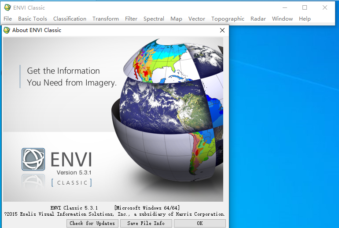Image resolution: width=339 pixels, height=228 pixels.
Task: Click the Check for Updates button
Action: click(x=92, y=223)
